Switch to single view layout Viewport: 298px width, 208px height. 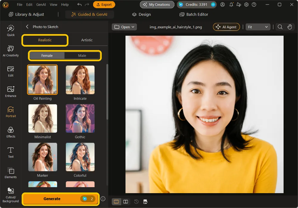(x=116, y=201)
